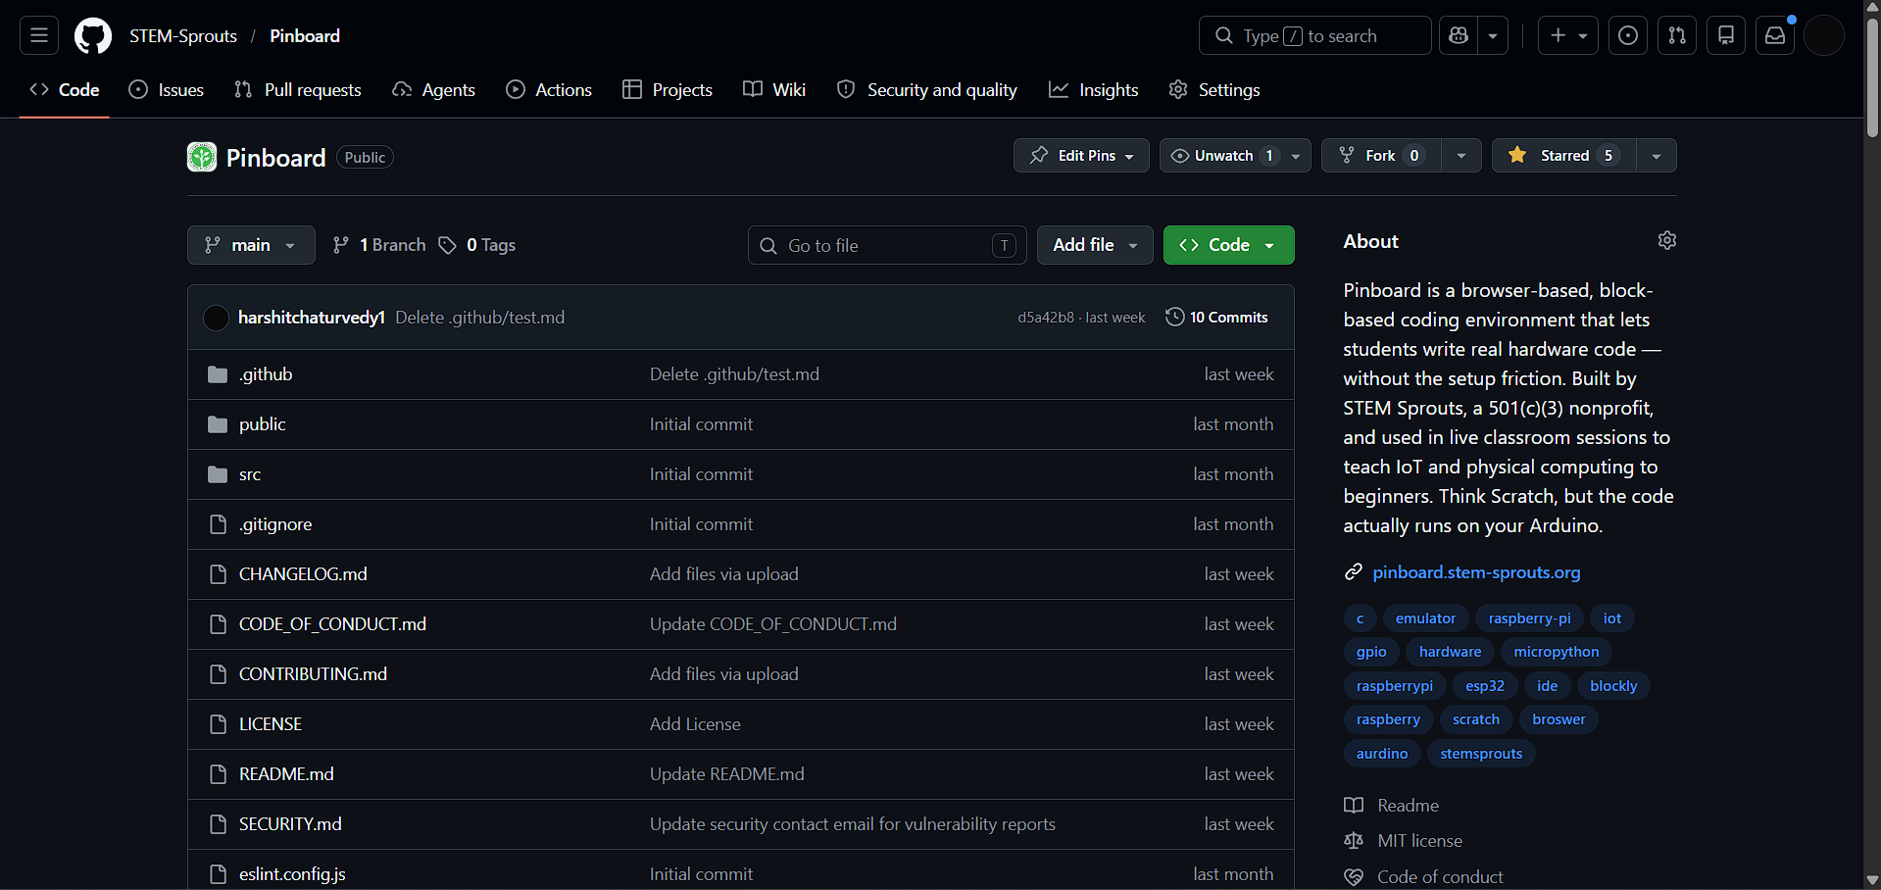This screenshot has height=890, width=1881.
Task: Click the Code of conduct heart icon
Action: click(1354, 877)
